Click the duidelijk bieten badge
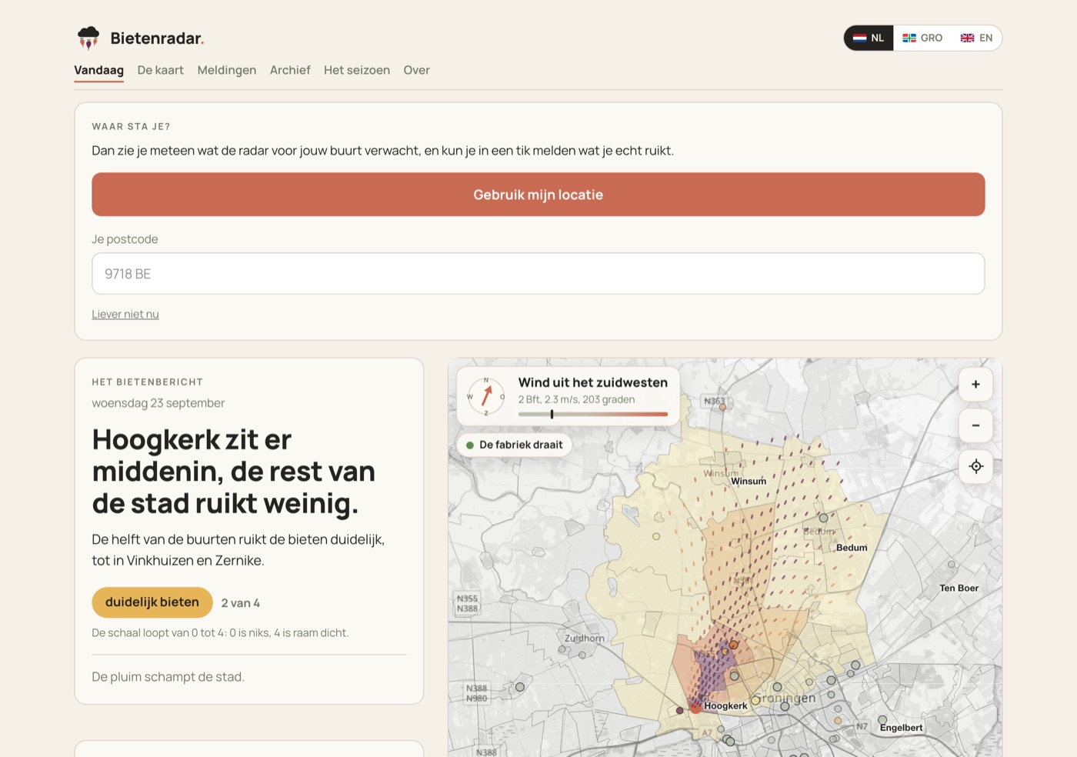1077x757 pixels. [152, 602]
